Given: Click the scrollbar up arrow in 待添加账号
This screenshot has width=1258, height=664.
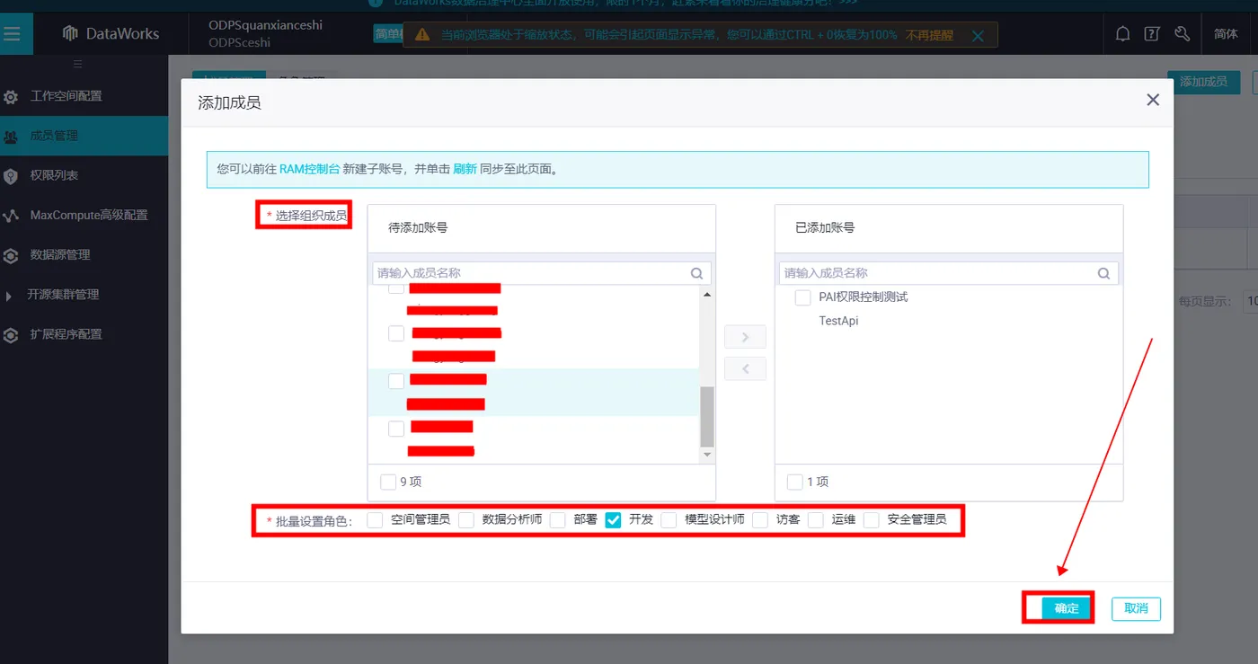Looking at the screenshot, I should pyautogui.click(x=707, y=295).
